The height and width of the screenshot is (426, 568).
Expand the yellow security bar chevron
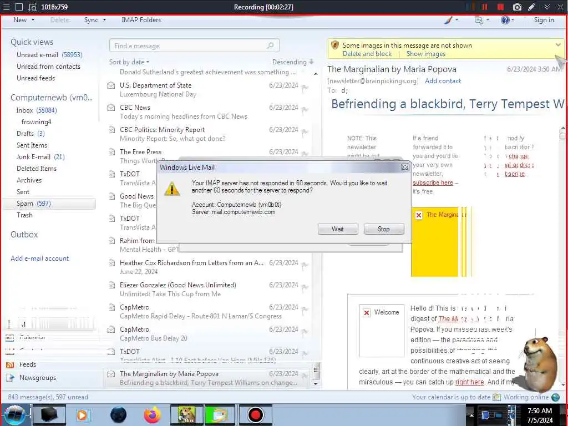pyautogui.click(x=558, y=45)
